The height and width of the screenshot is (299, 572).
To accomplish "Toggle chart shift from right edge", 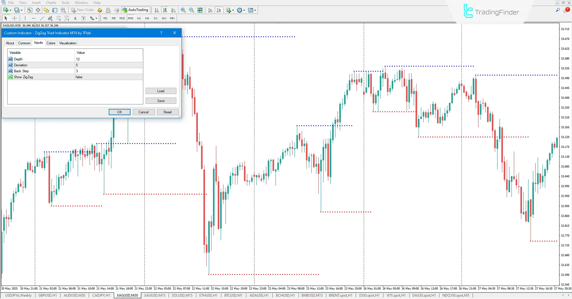I will (x=219, y=10).
